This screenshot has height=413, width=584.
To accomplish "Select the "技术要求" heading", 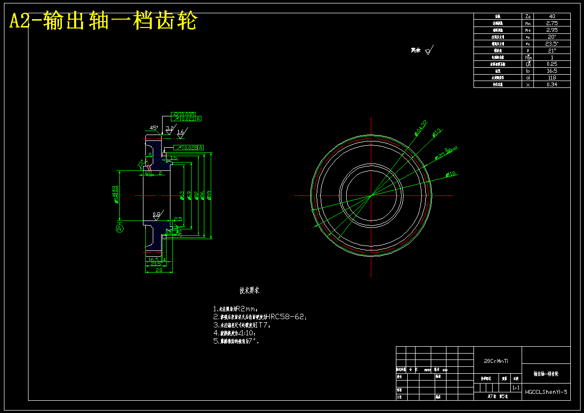I will click(249, 291).
